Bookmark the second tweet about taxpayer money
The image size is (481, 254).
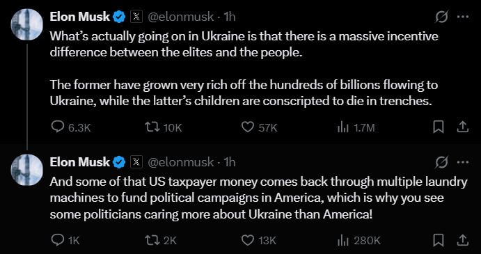[x=438, y=241]
